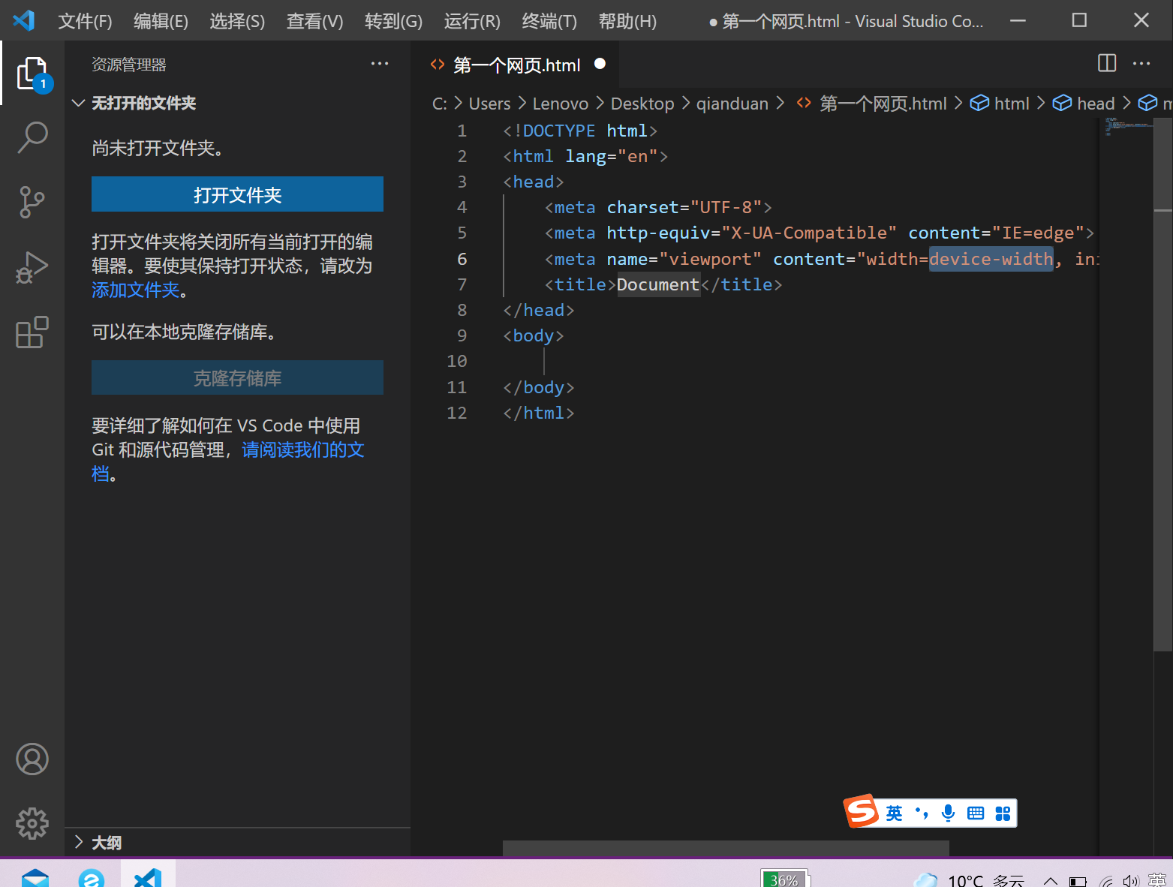Collapse the 无打开的文件夹 section

(77, 103)
